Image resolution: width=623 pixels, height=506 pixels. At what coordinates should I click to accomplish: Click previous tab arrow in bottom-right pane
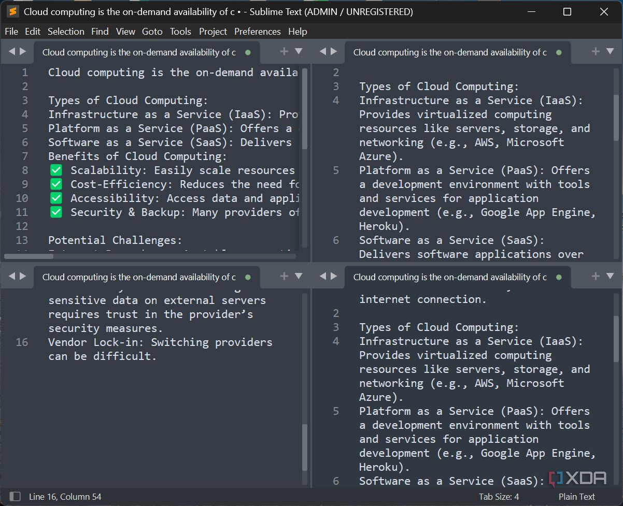pos(322,277)
